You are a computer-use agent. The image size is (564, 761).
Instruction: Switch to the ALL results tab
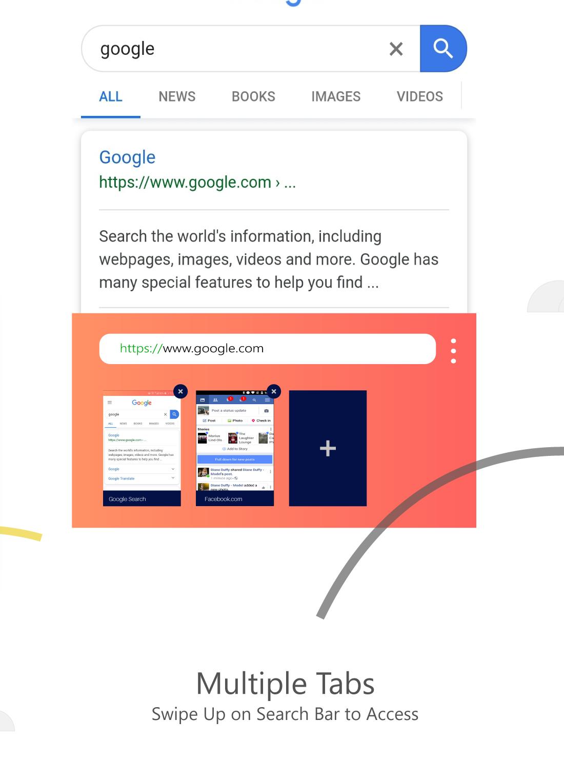click(x=111, y=97)
